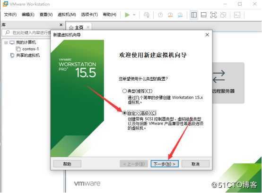Click the Unity mode toolbar icon
Screen dimensions: 262x193
223,15
